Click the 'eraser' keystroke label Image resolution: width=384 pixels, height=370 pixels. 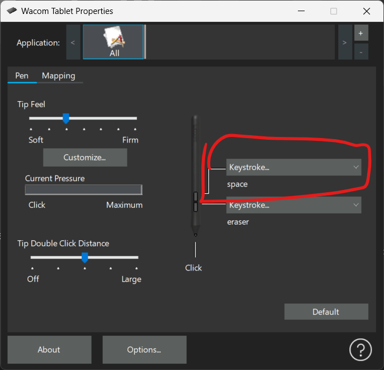(238, 222)
